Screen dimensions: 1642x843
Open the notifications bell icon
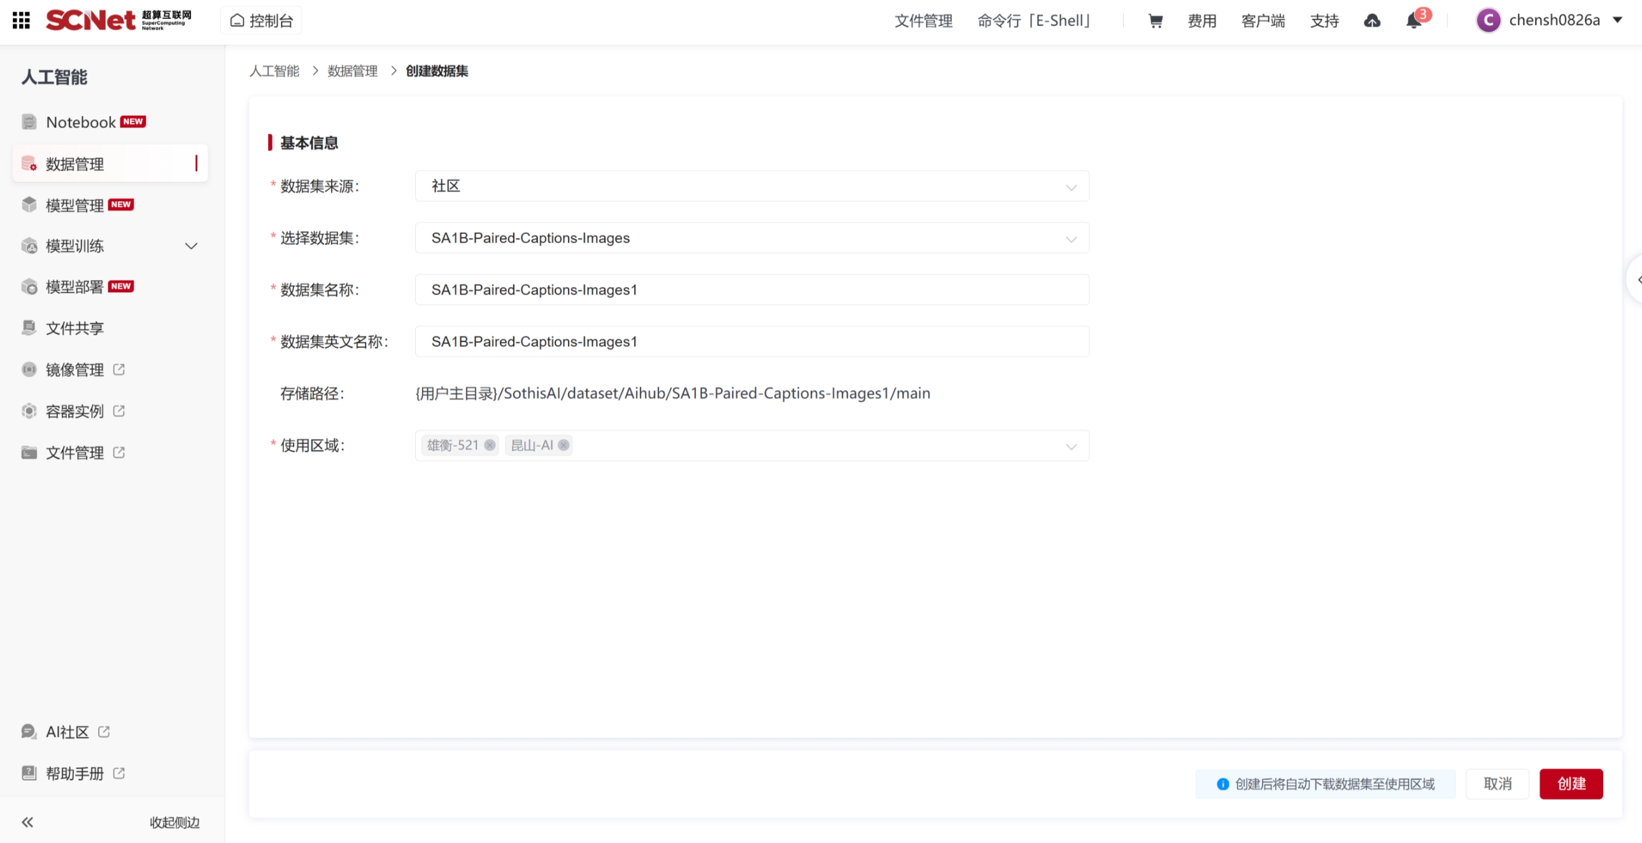coord(1413,21)
